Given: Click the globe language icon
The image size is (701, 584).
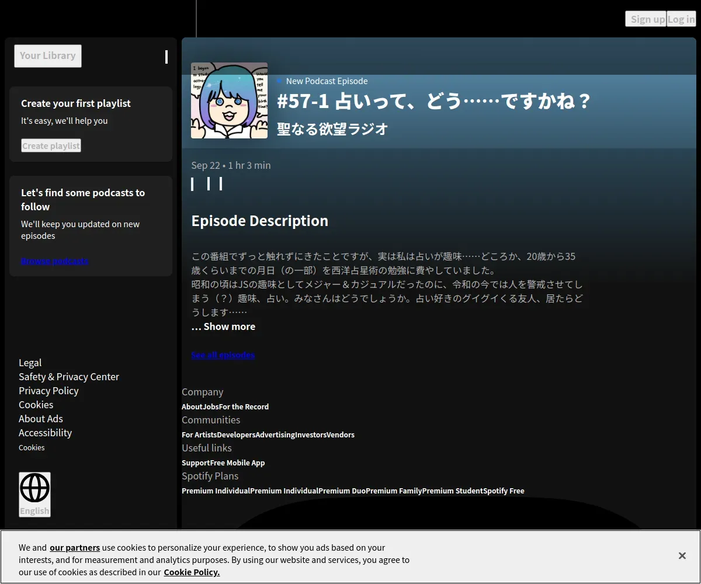Looking at the screenshot, I should [34, 488].
